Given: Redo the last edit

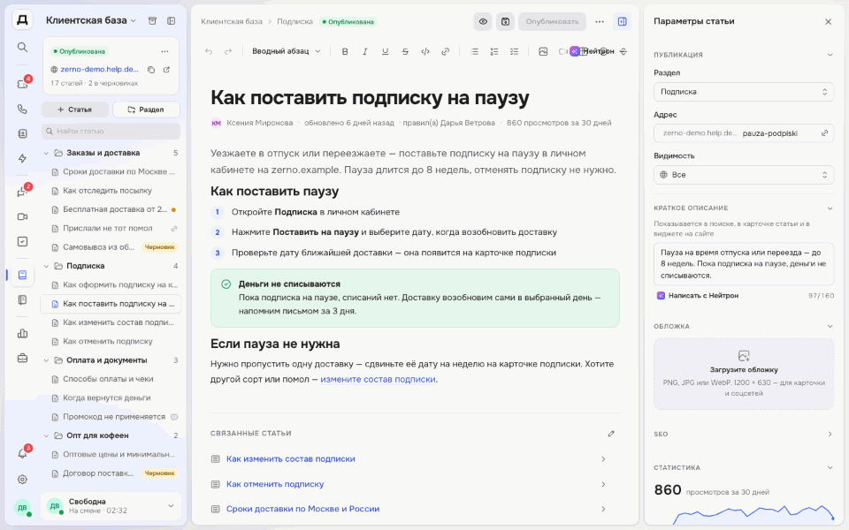Looking at the screenshot, I should (228, 51).
